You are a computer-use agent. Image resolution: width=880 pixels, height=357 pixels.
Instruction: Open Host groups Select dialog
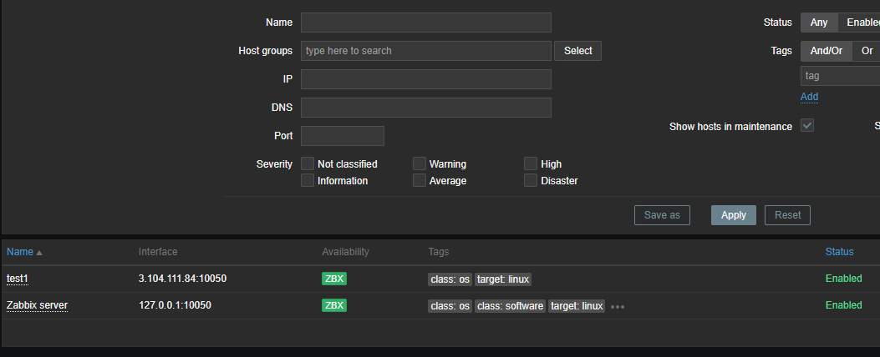[578, 50]
